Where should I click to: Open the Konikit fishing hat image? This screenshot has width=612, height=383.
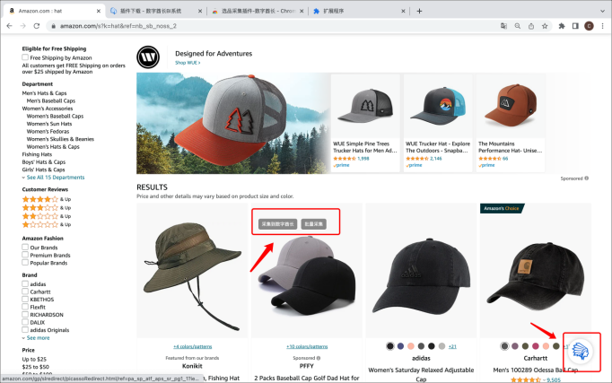(x=192, y=270)
